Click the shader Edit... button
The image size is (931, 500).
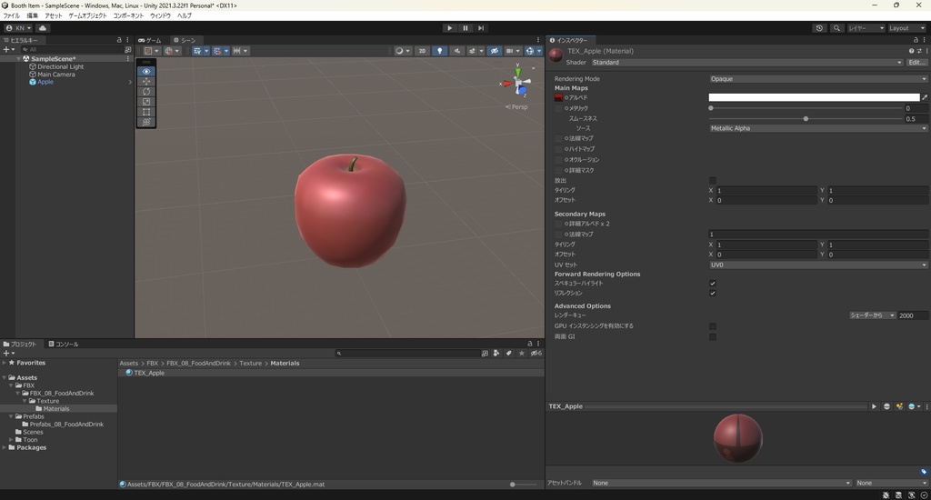click(x=916, y=63)
